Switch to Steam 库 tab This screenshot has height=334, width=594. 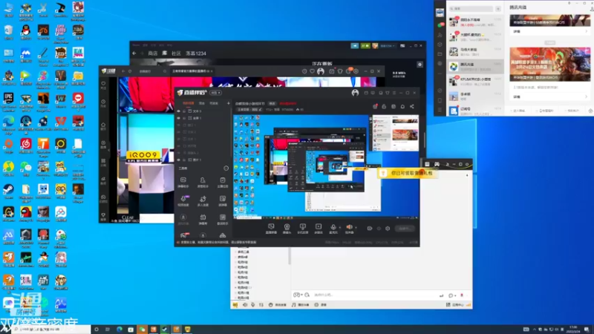(x=165, y=53)
